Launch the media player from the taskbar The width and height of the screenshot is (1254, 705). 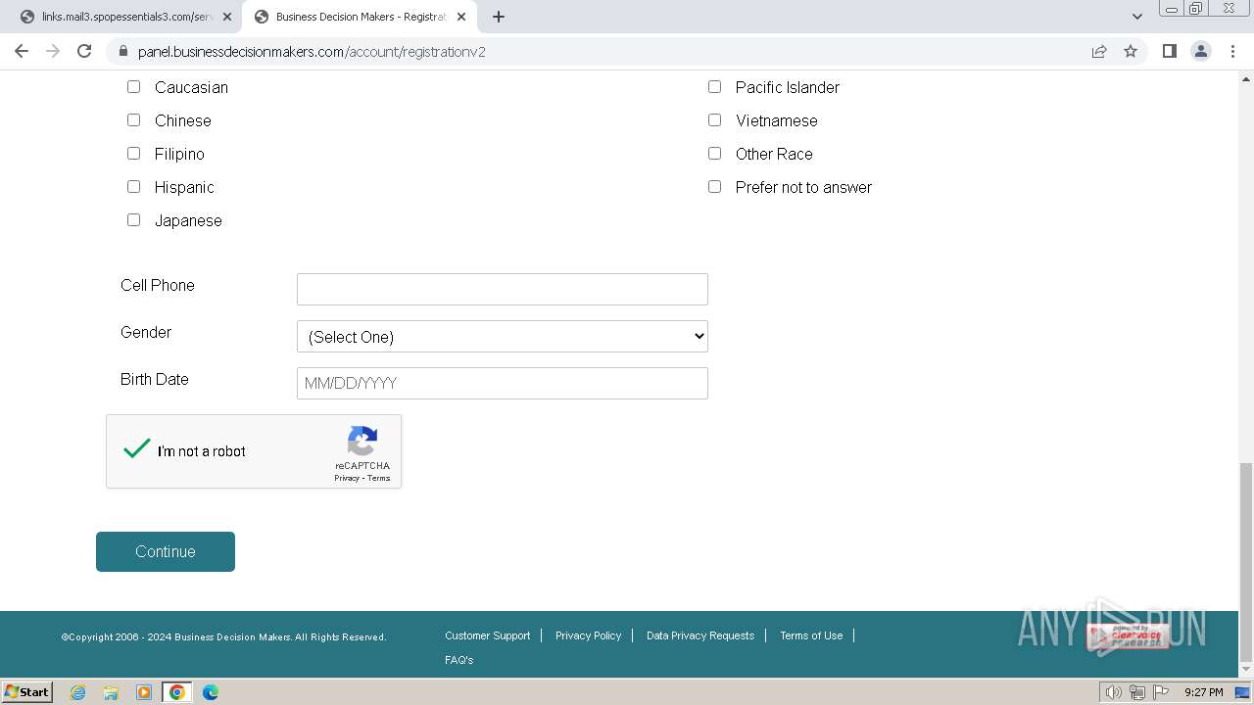[144, 692]
